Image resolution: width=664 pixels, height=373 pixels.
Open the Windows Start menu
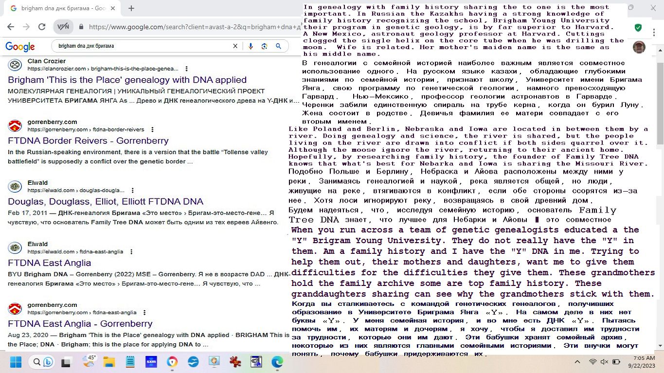click(x=16, y=362)
